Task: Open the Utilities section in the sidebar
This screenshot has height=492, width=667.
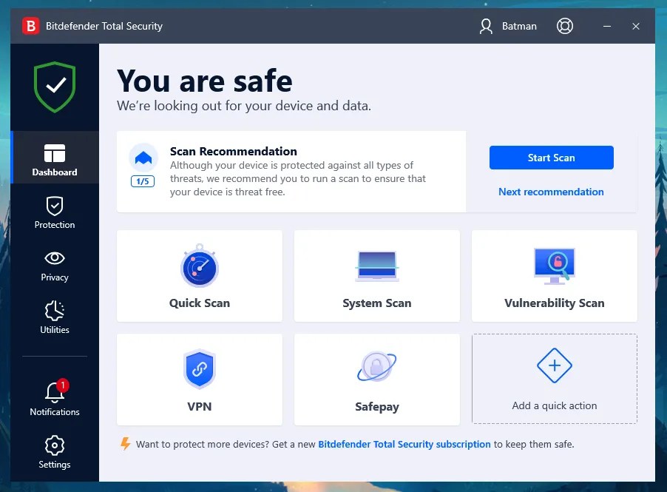Action: click(54, 317)
